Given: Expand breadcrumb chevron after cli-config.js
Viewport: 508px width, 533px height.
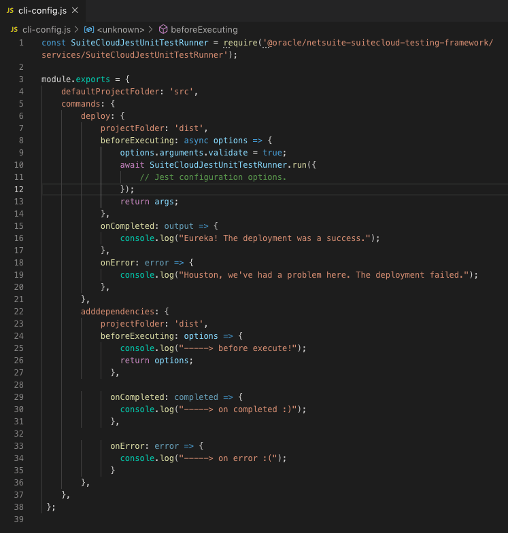Looking at the screenshot, I should 77,30.
